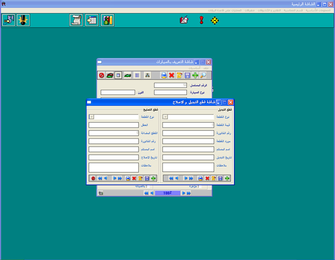Open the ملف menu in car definition window
Viewport: 335px width, 260px height.
(206, 68)
